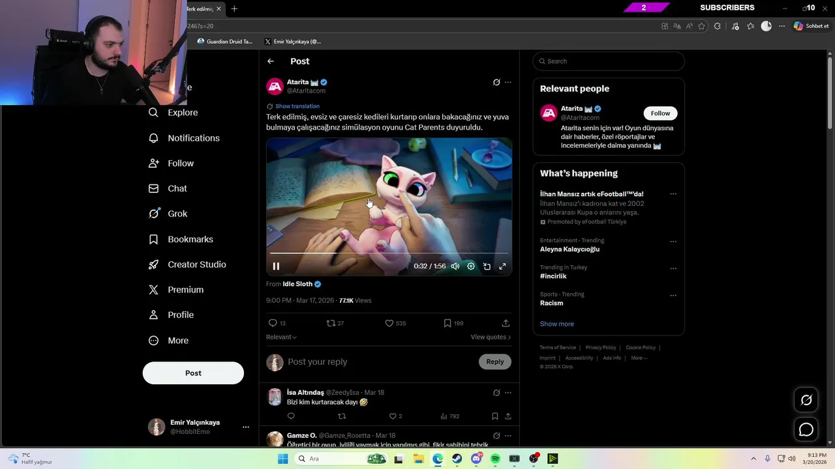
Task: Expand the More menu in sidebar
Action: (x=169, y=340)
